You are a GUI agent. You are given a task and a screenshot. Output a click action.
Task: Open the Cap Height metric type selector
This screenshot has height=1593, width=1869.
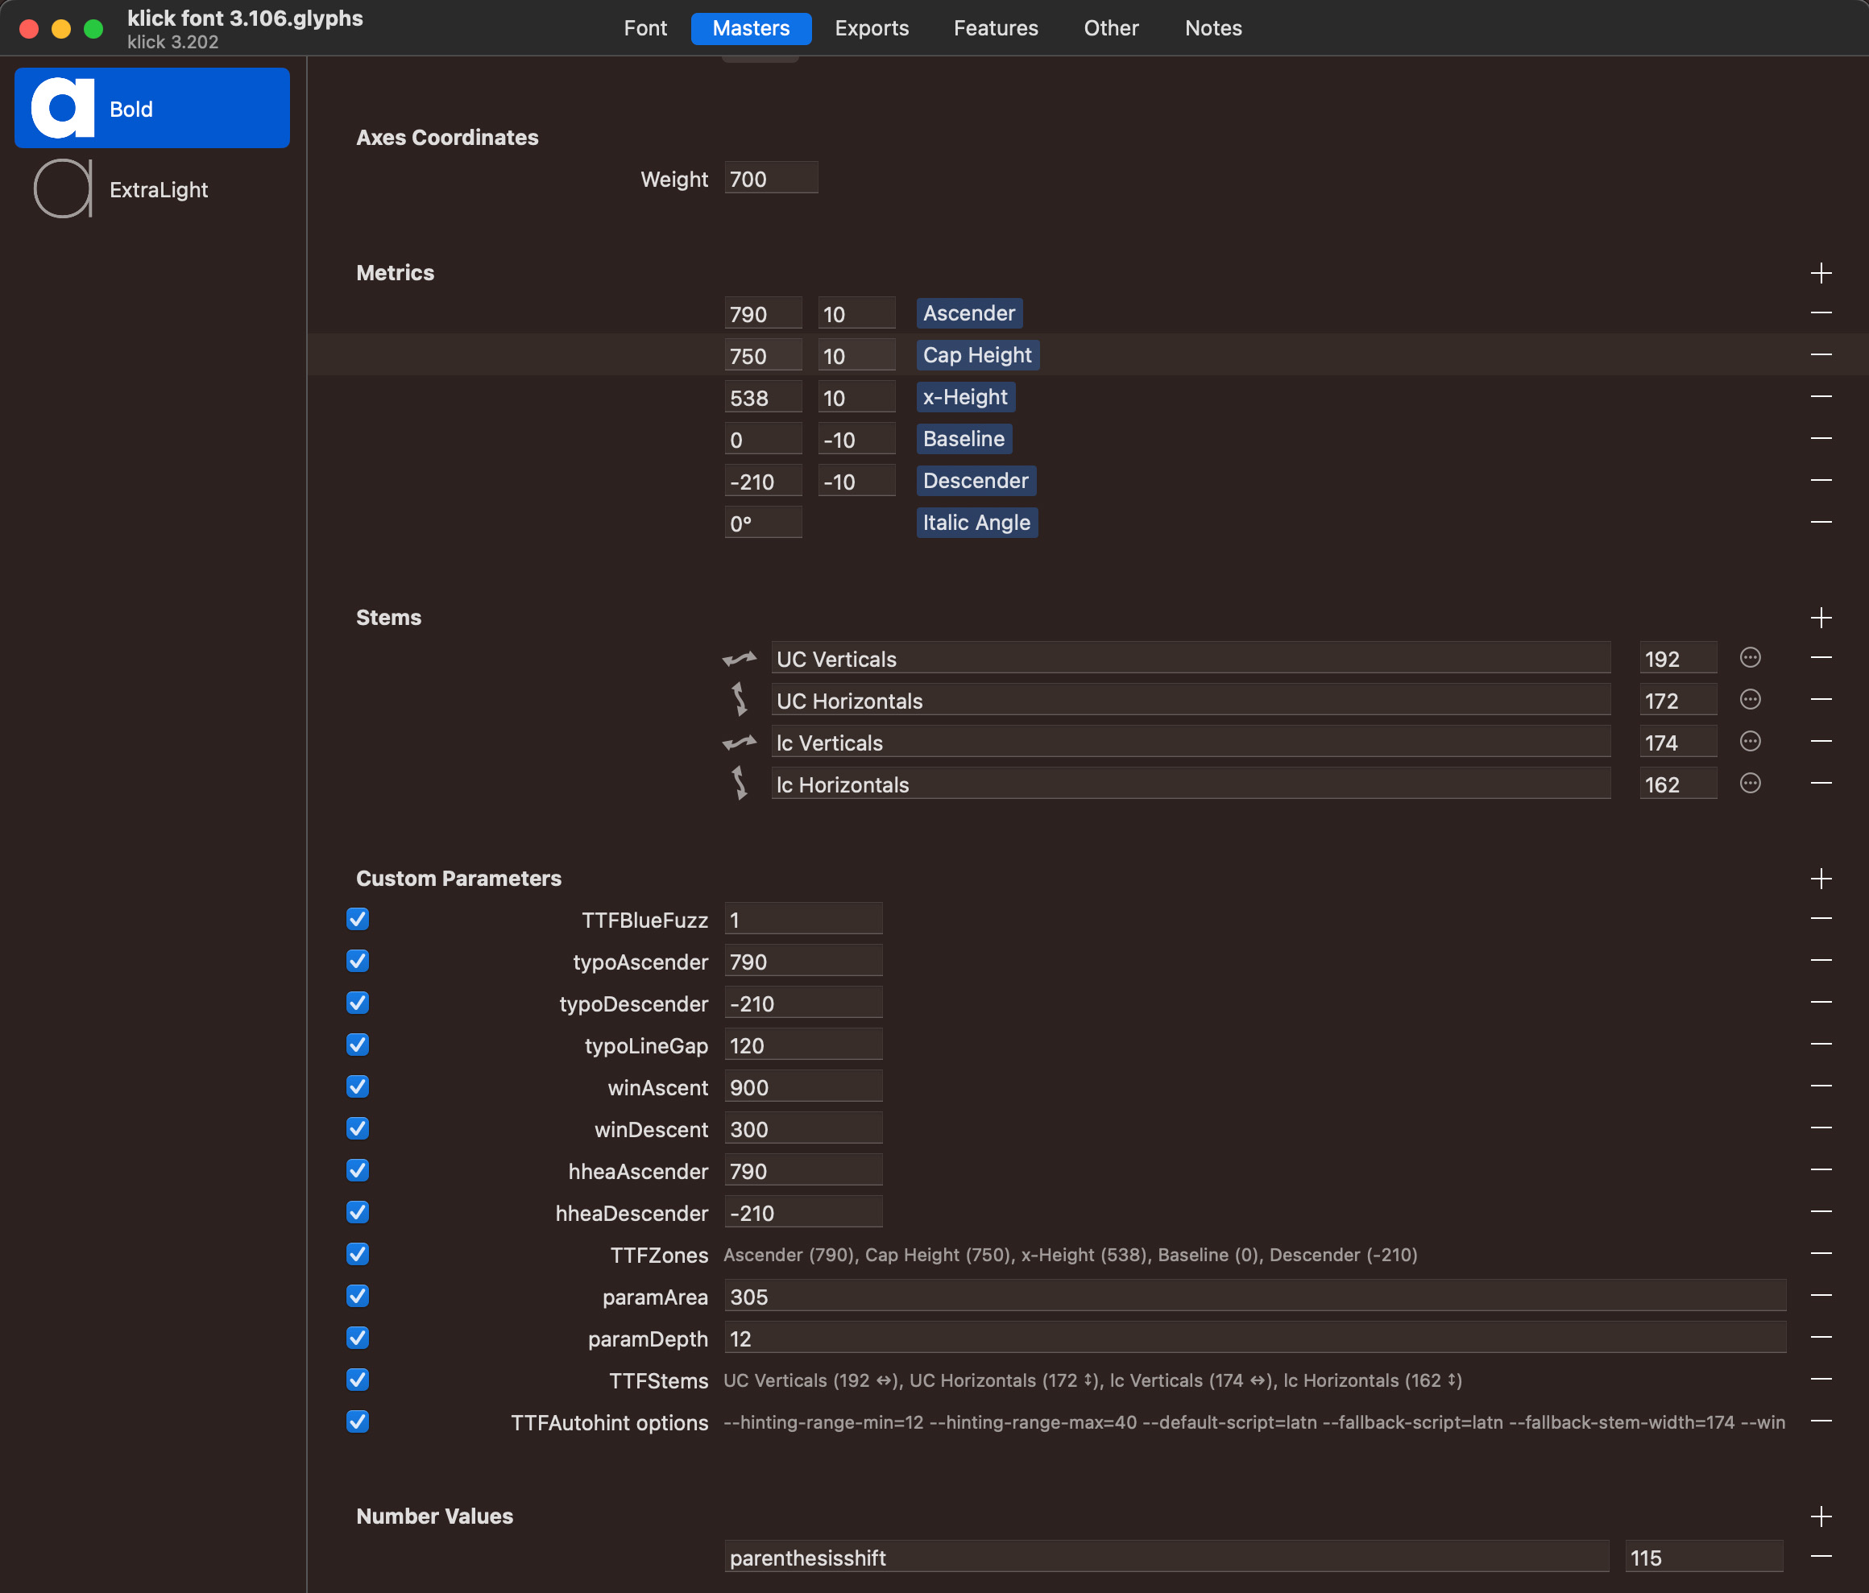point(977,355)
